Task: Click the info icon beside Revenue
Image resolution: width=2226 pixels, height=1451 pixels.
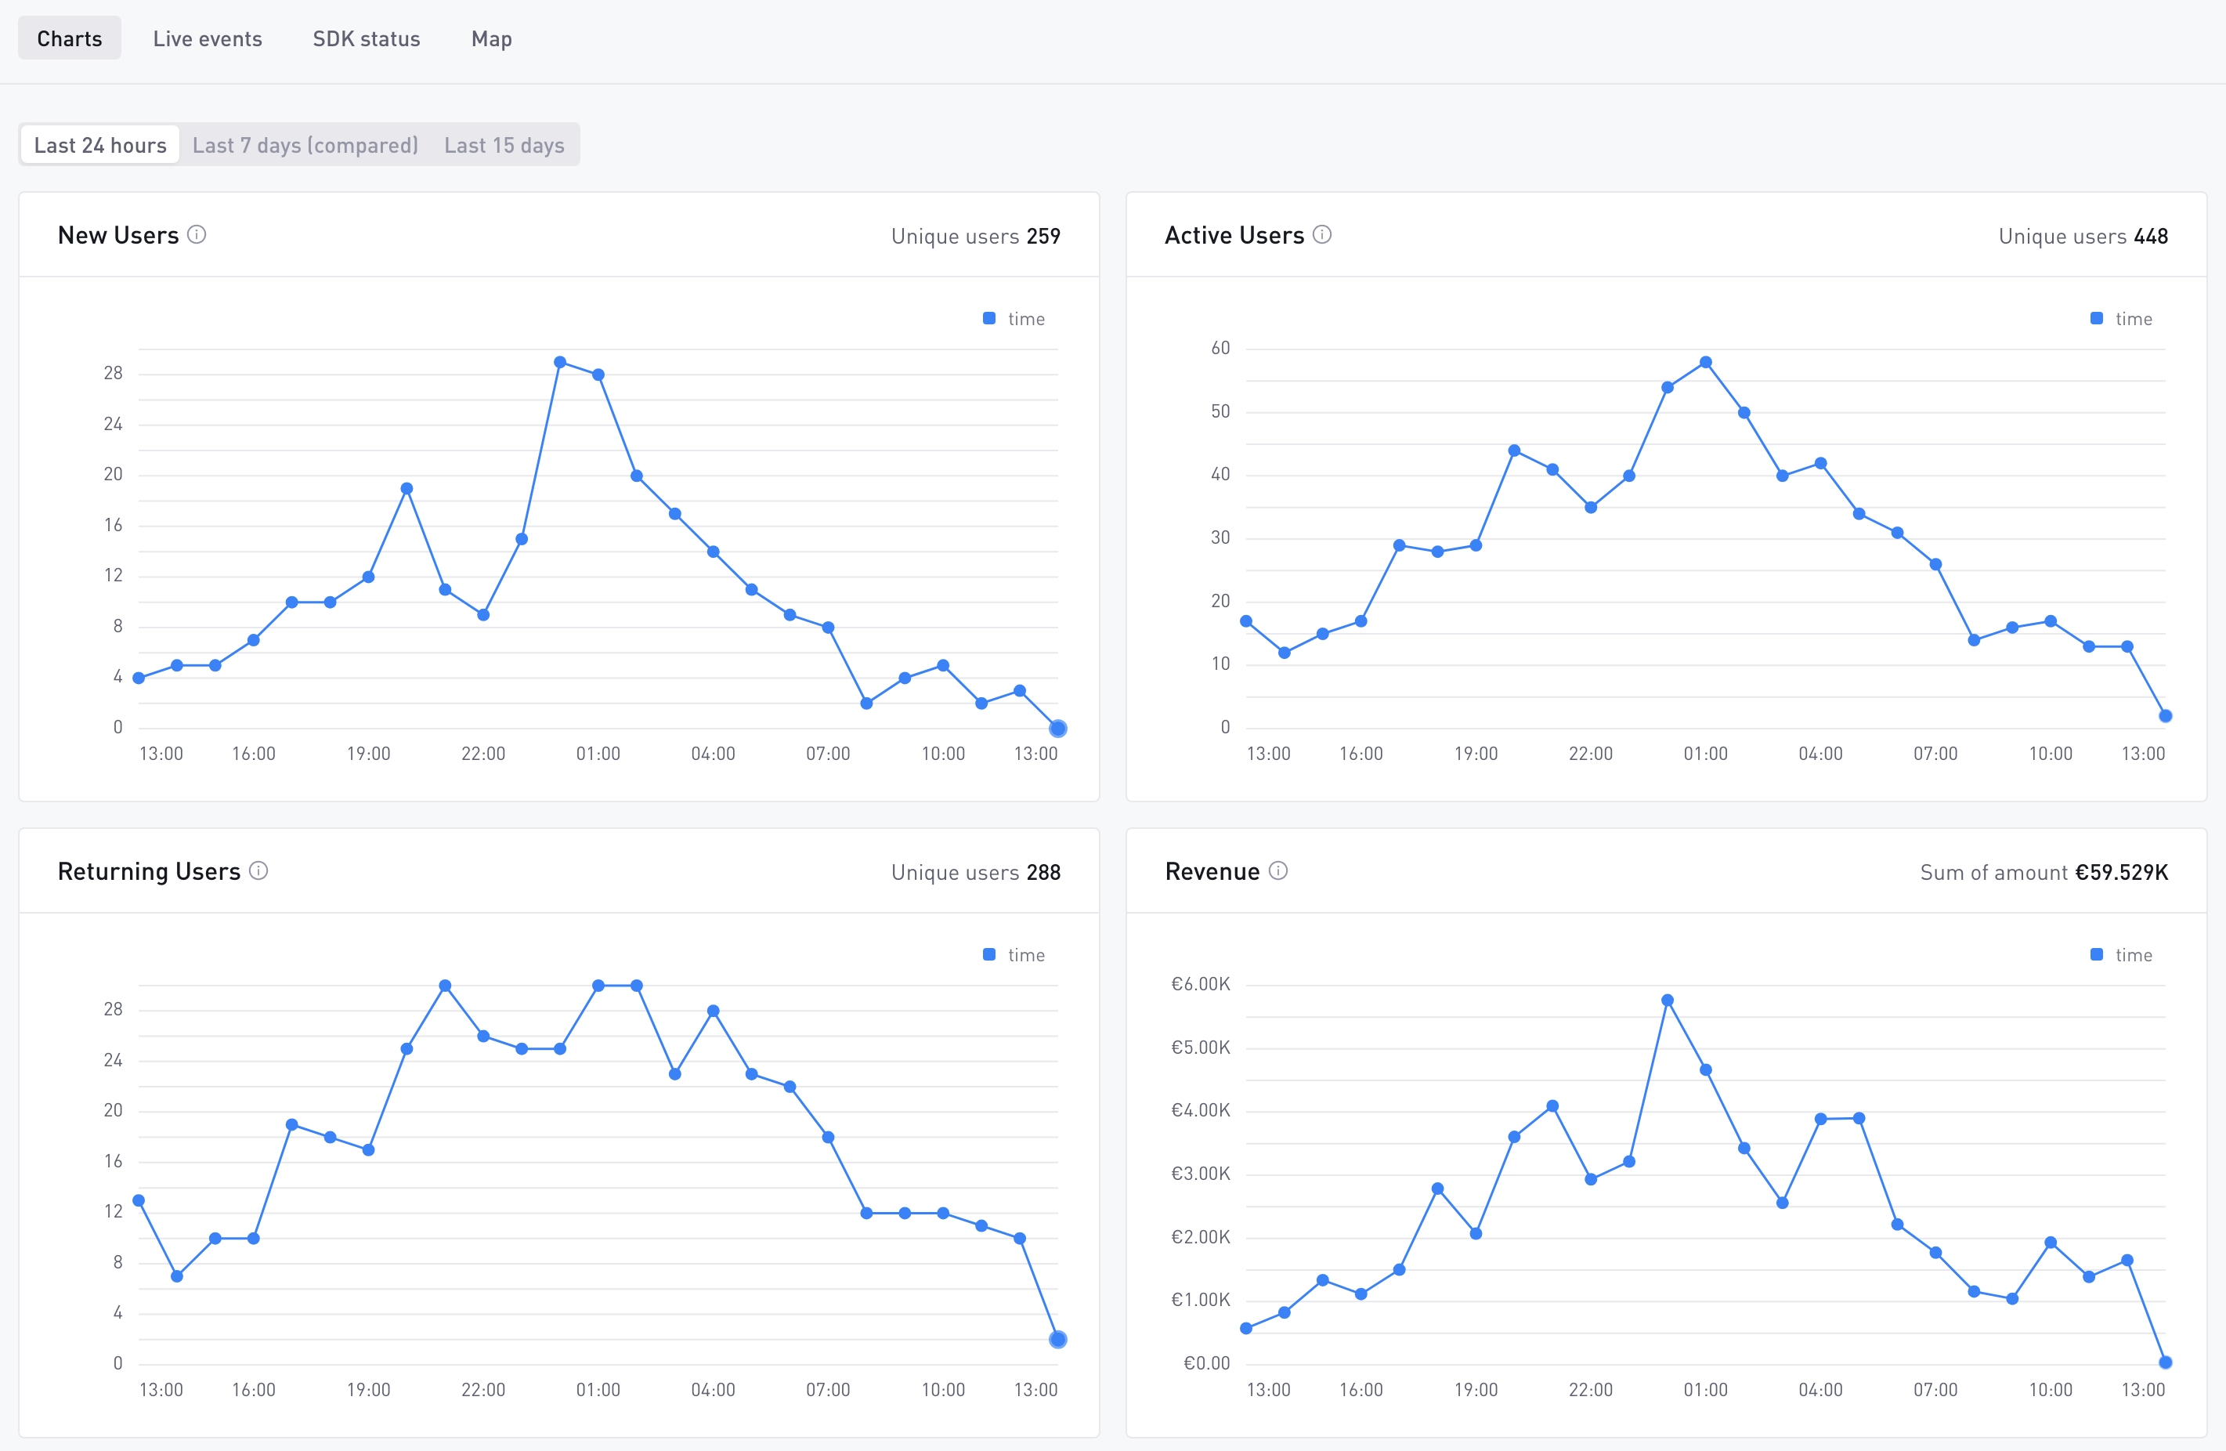Action: pos(1277,871)
